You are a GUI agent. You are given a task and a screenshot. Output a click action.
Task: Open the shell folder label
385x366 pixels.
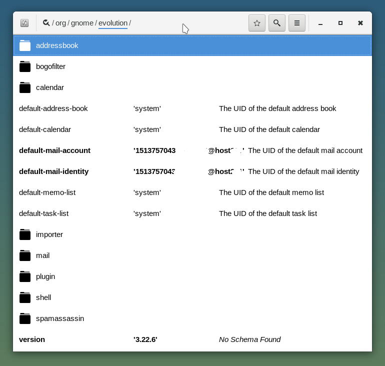click(x=43, y=297)
